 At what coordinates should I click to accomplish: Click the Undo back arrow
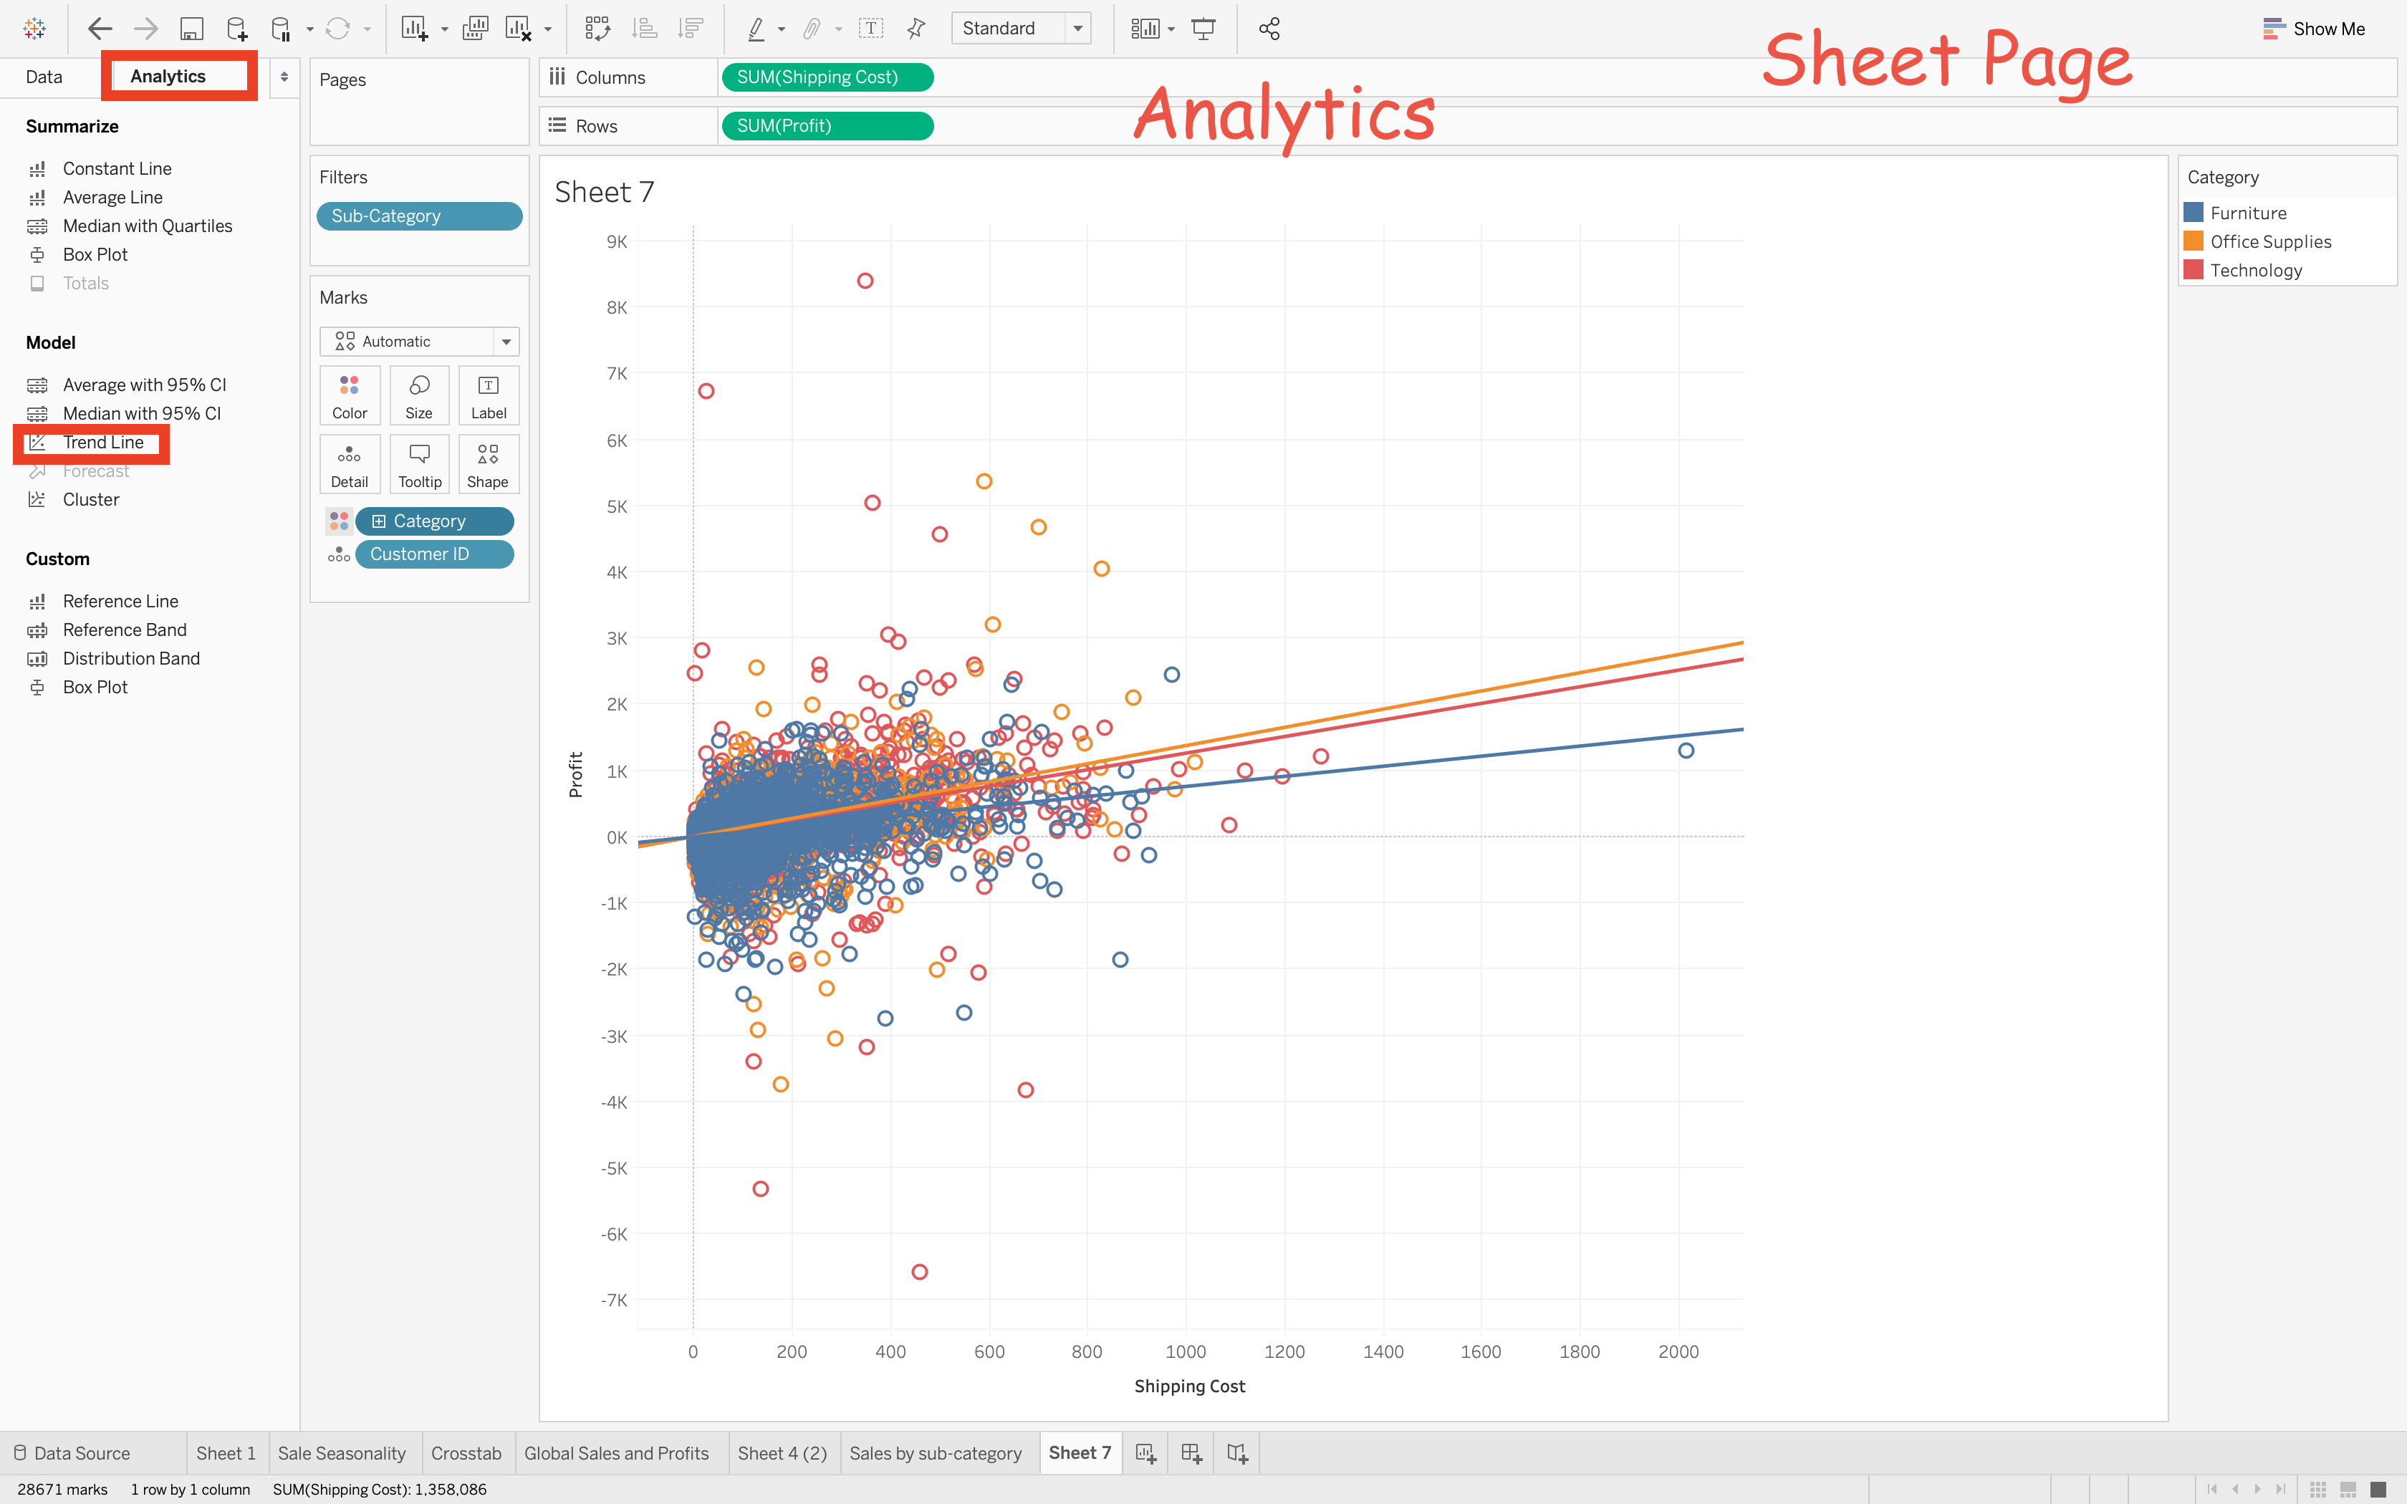(100, 29)
